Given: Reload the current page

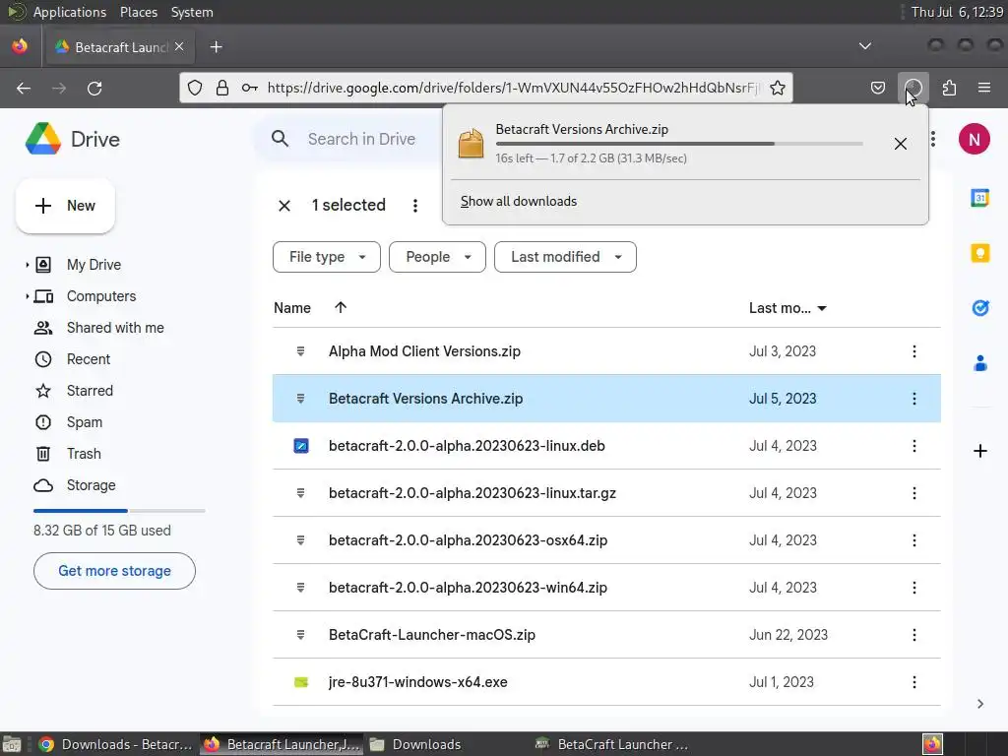Looking at the screenshot, I should (94, 88).
